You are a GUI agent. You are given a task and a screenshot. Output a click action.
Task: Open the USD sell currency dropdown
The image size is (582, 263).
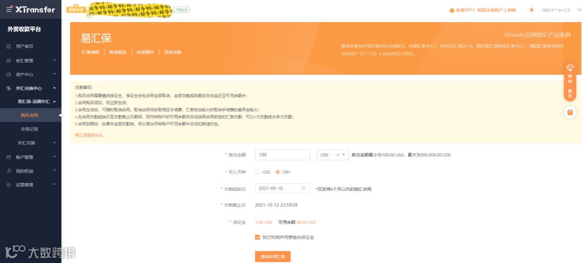pos(332,155)
